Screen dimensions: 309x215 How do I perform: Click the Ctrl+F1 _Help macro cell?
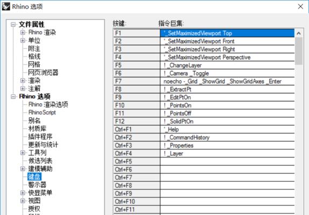pos(227,130)
